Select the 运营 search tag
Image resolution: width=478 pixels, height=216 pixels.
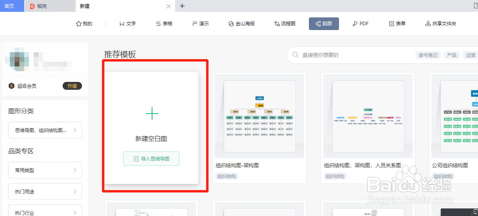click(x=471, y=55)
